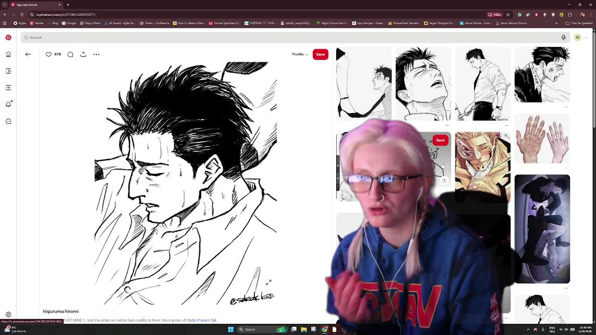Share the hovered pin with its share icon

[x=444, y=181]
